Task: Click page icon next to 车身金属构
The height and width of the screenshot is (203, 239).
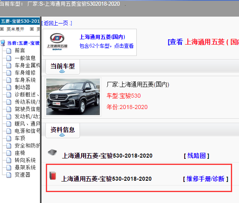Action: [9, 65]
